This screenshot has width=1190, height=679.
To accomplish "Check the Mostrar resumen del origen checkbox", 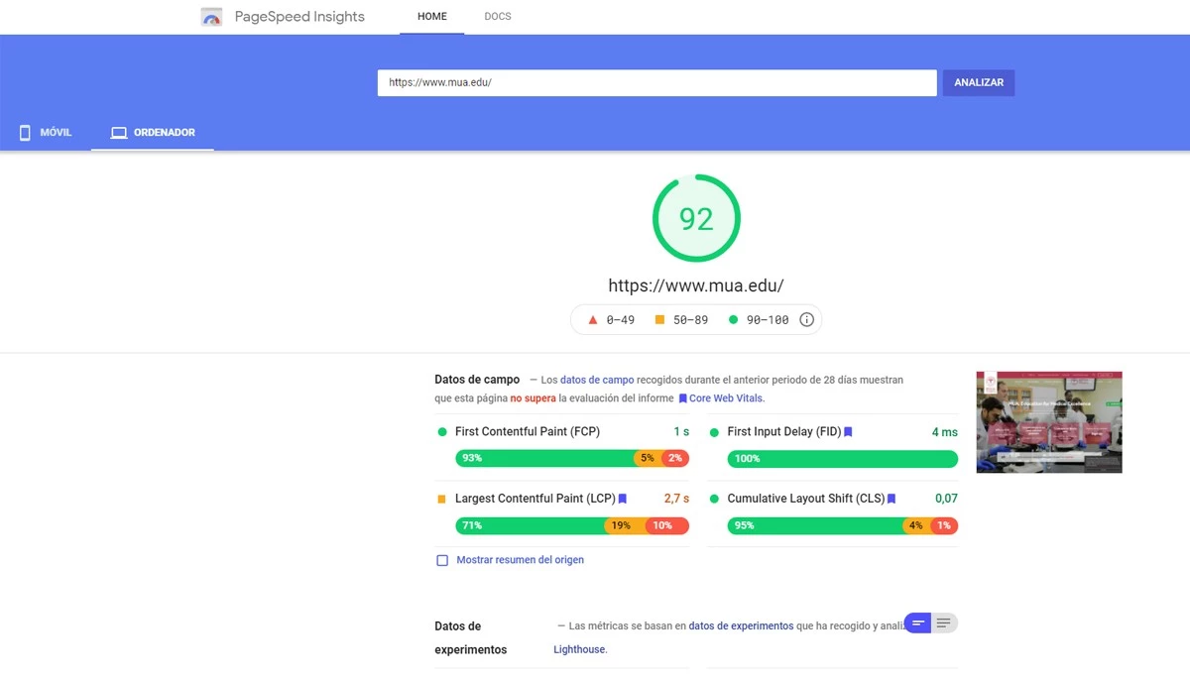I will point(442,560).
